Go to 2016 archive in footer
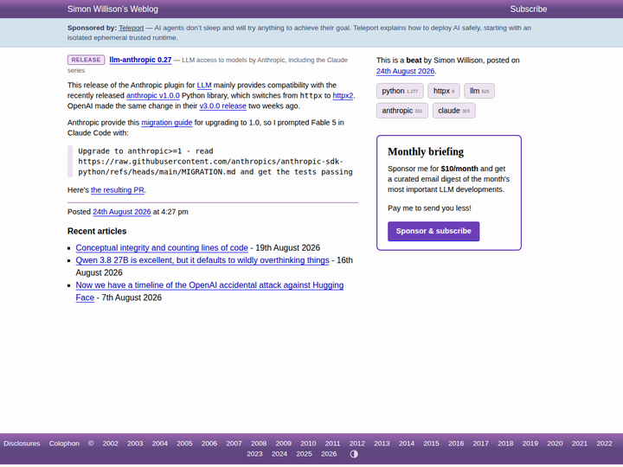Screen dimensions: 623x467 click(456, 444)
